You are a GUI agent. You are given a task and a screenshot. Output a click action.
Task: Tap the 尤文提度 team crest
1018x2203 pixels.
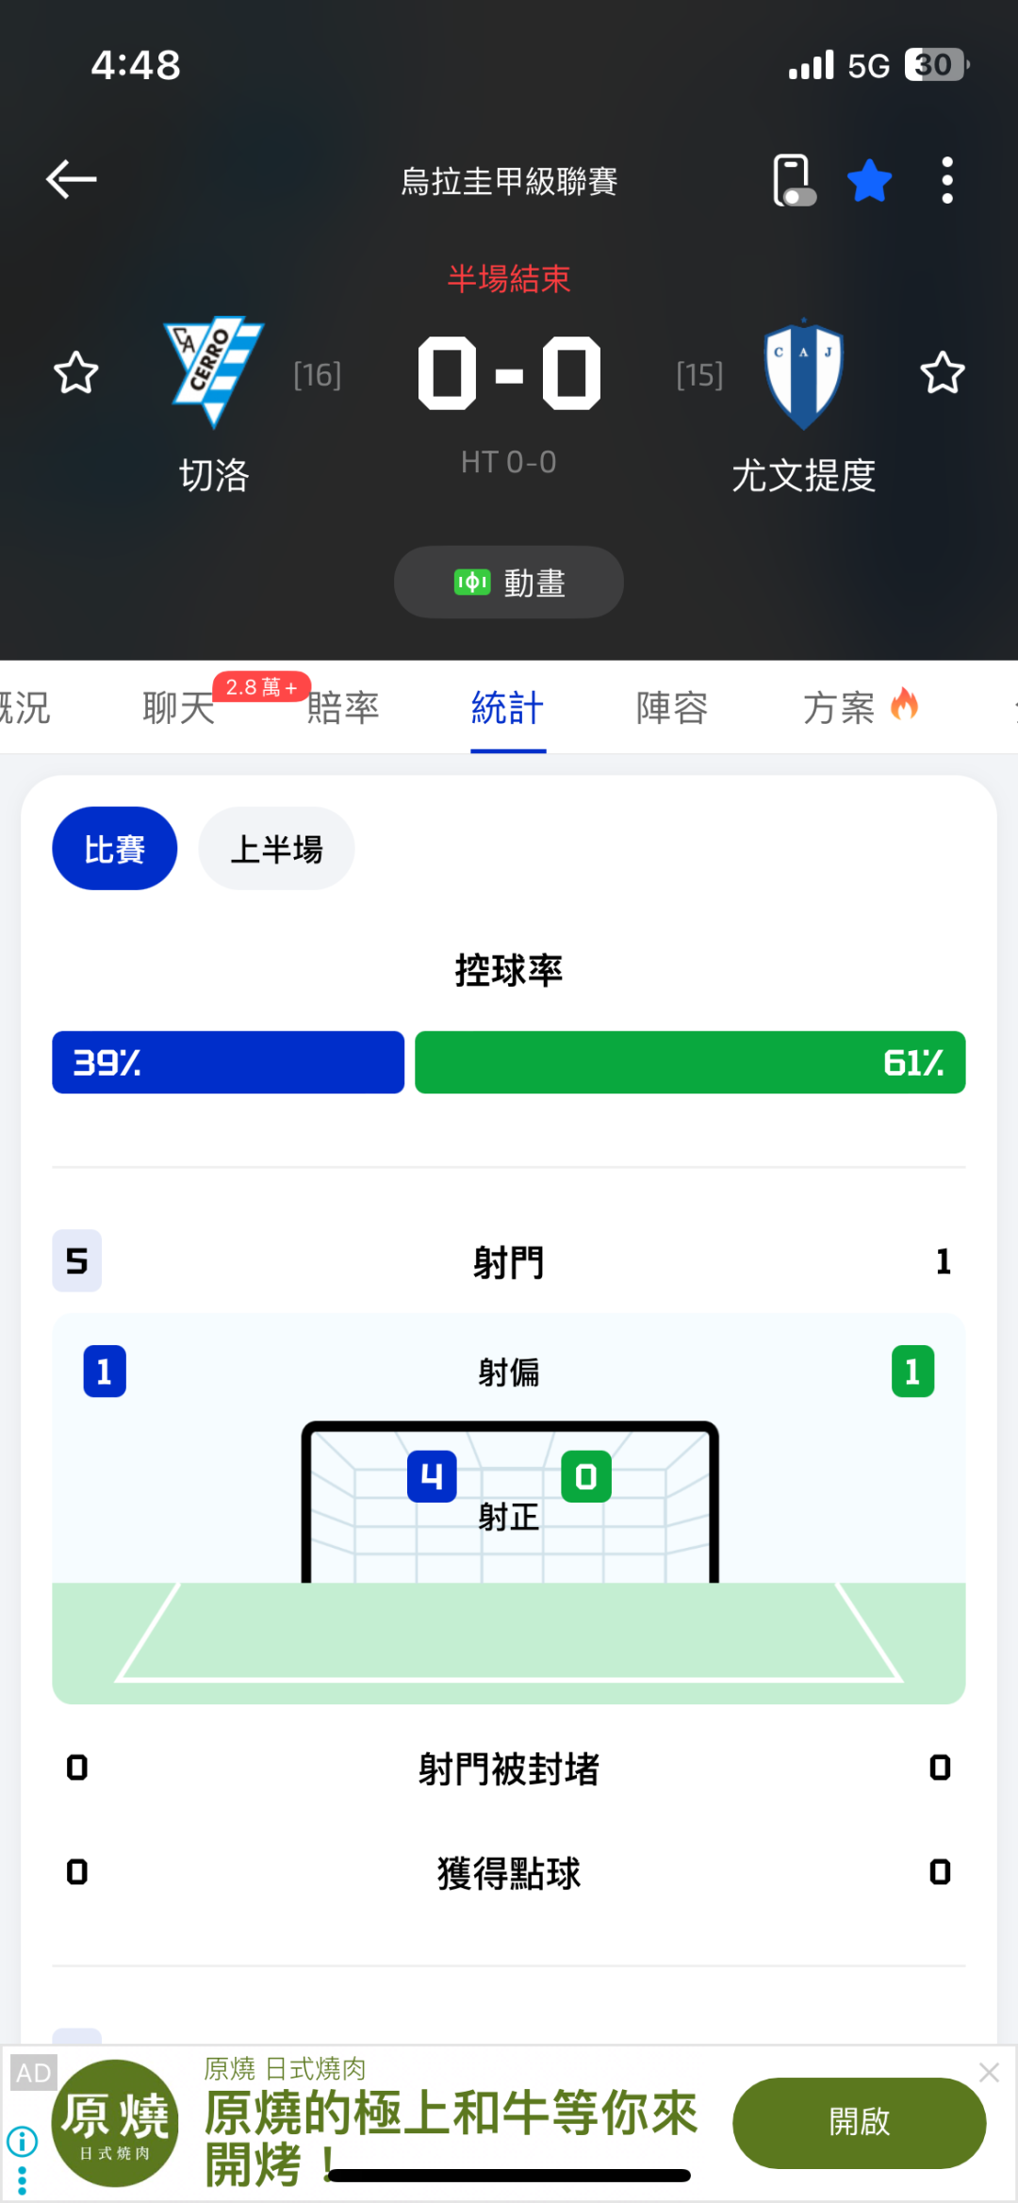(803, 373)
